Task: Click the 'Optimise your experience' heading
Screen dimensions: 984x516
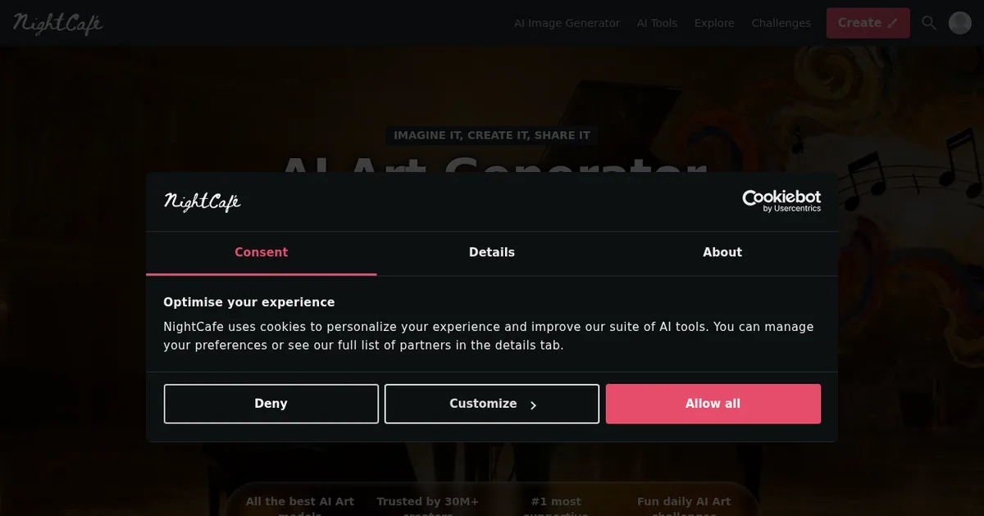Action: pyautogui.click(x=249, y=302)
